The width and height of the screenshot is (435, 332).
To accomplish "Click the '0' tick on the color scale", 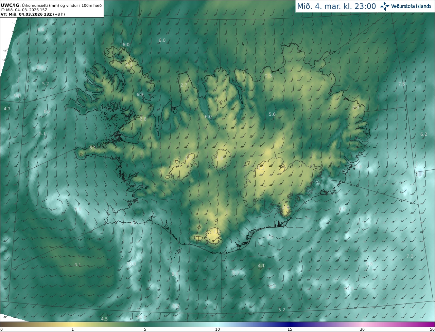I will 1,329.
